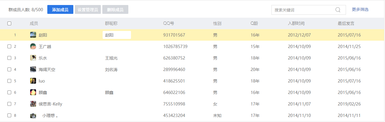The image size is (385, 122).
Task: Toggle the select-all header checkbox
Action: (9, 24)
